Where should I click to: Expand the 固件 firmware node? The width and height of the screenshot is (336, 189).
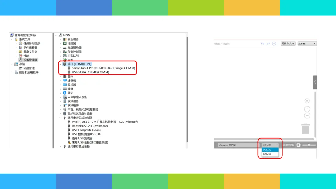coord(60,76)
